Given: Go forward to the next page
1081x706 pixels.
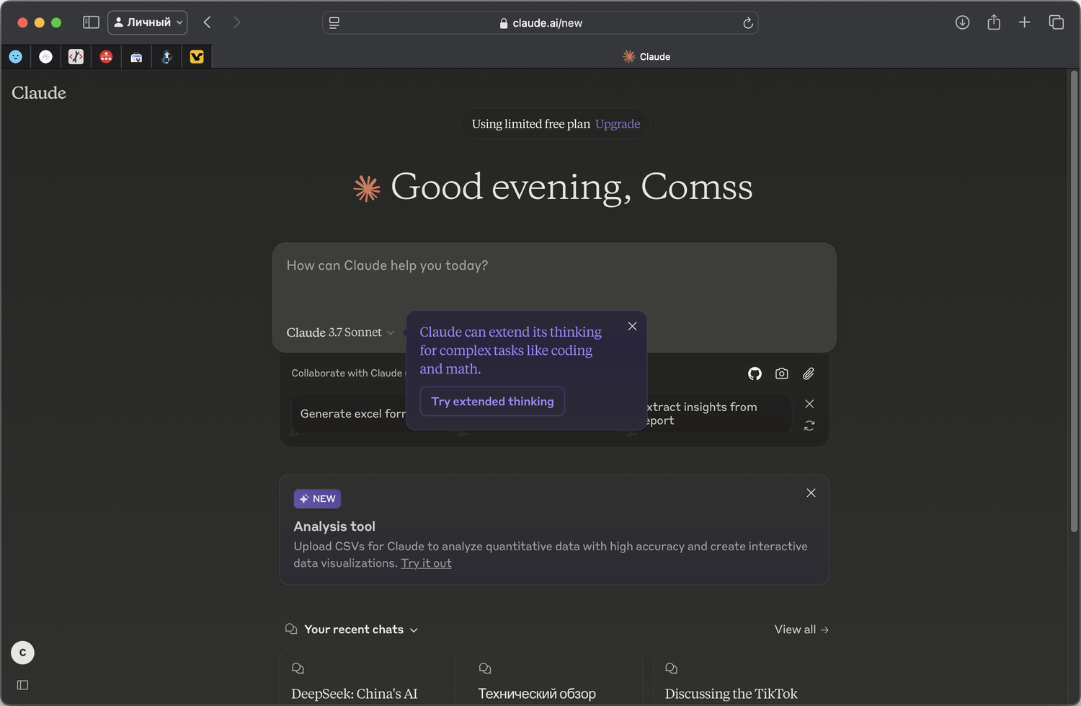Looking at the screenshot, I should (x=236, y=22).
